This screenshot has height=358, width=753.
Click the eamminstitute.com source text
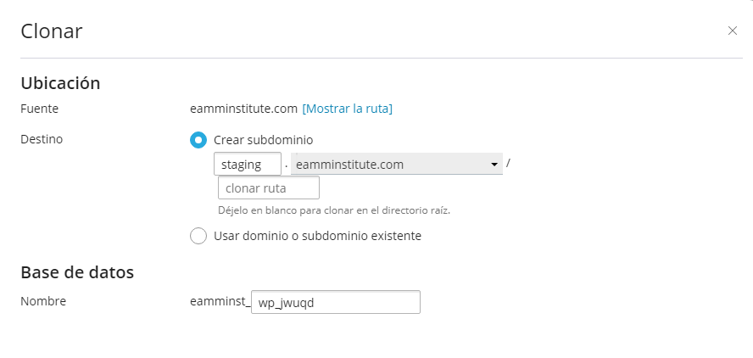point(244,109)
